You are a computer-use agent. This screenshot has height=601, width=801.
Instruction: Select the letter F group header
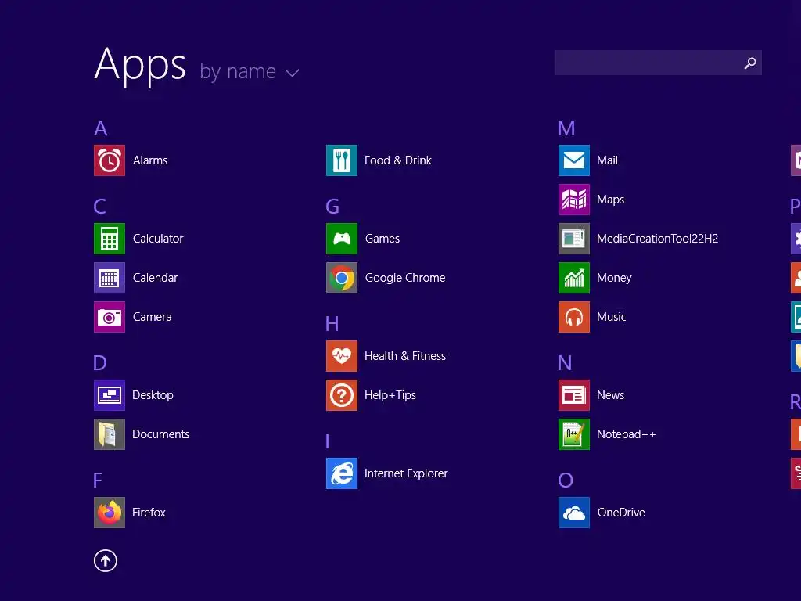point(98,480)
